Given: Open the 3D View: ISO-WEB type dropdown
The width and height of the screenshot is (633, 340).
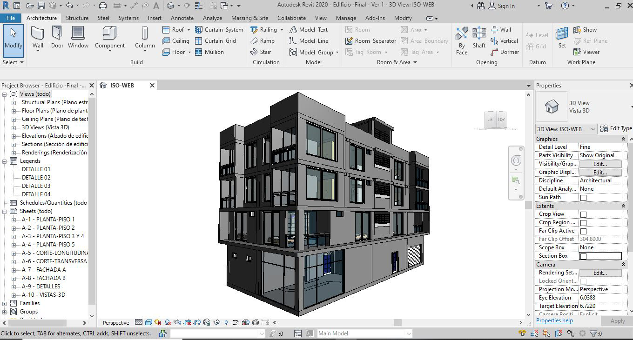Looking at the screenshot, I should (566, 129).
